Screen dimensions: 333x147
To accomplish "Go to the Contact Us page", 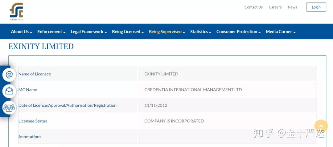I will pos(253,7).
